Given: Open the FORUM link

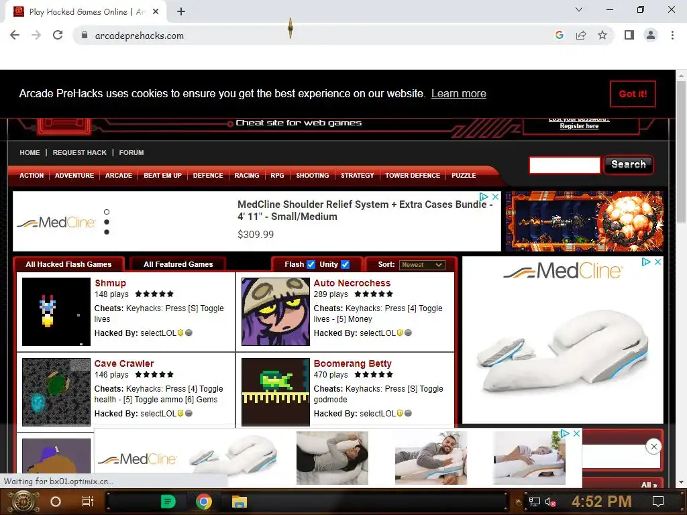Looking at the screenshot, I should pos(131,152).
